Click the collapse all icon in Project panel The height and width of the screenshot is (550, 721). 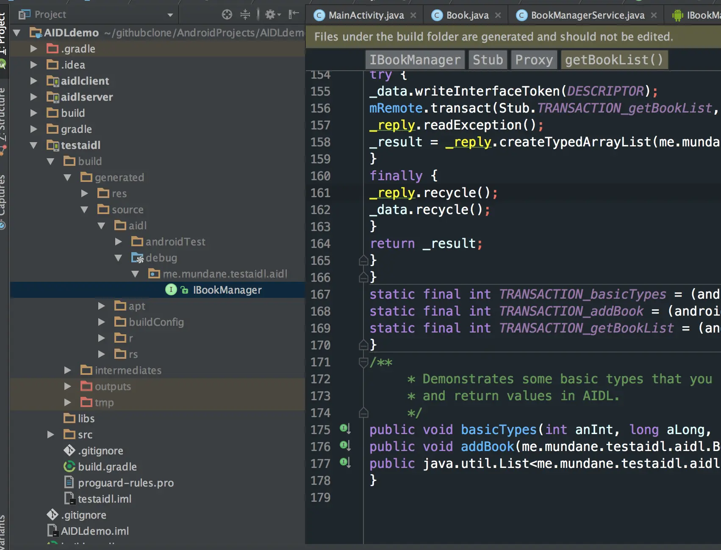pyautogui.click(x=245, y=15)
